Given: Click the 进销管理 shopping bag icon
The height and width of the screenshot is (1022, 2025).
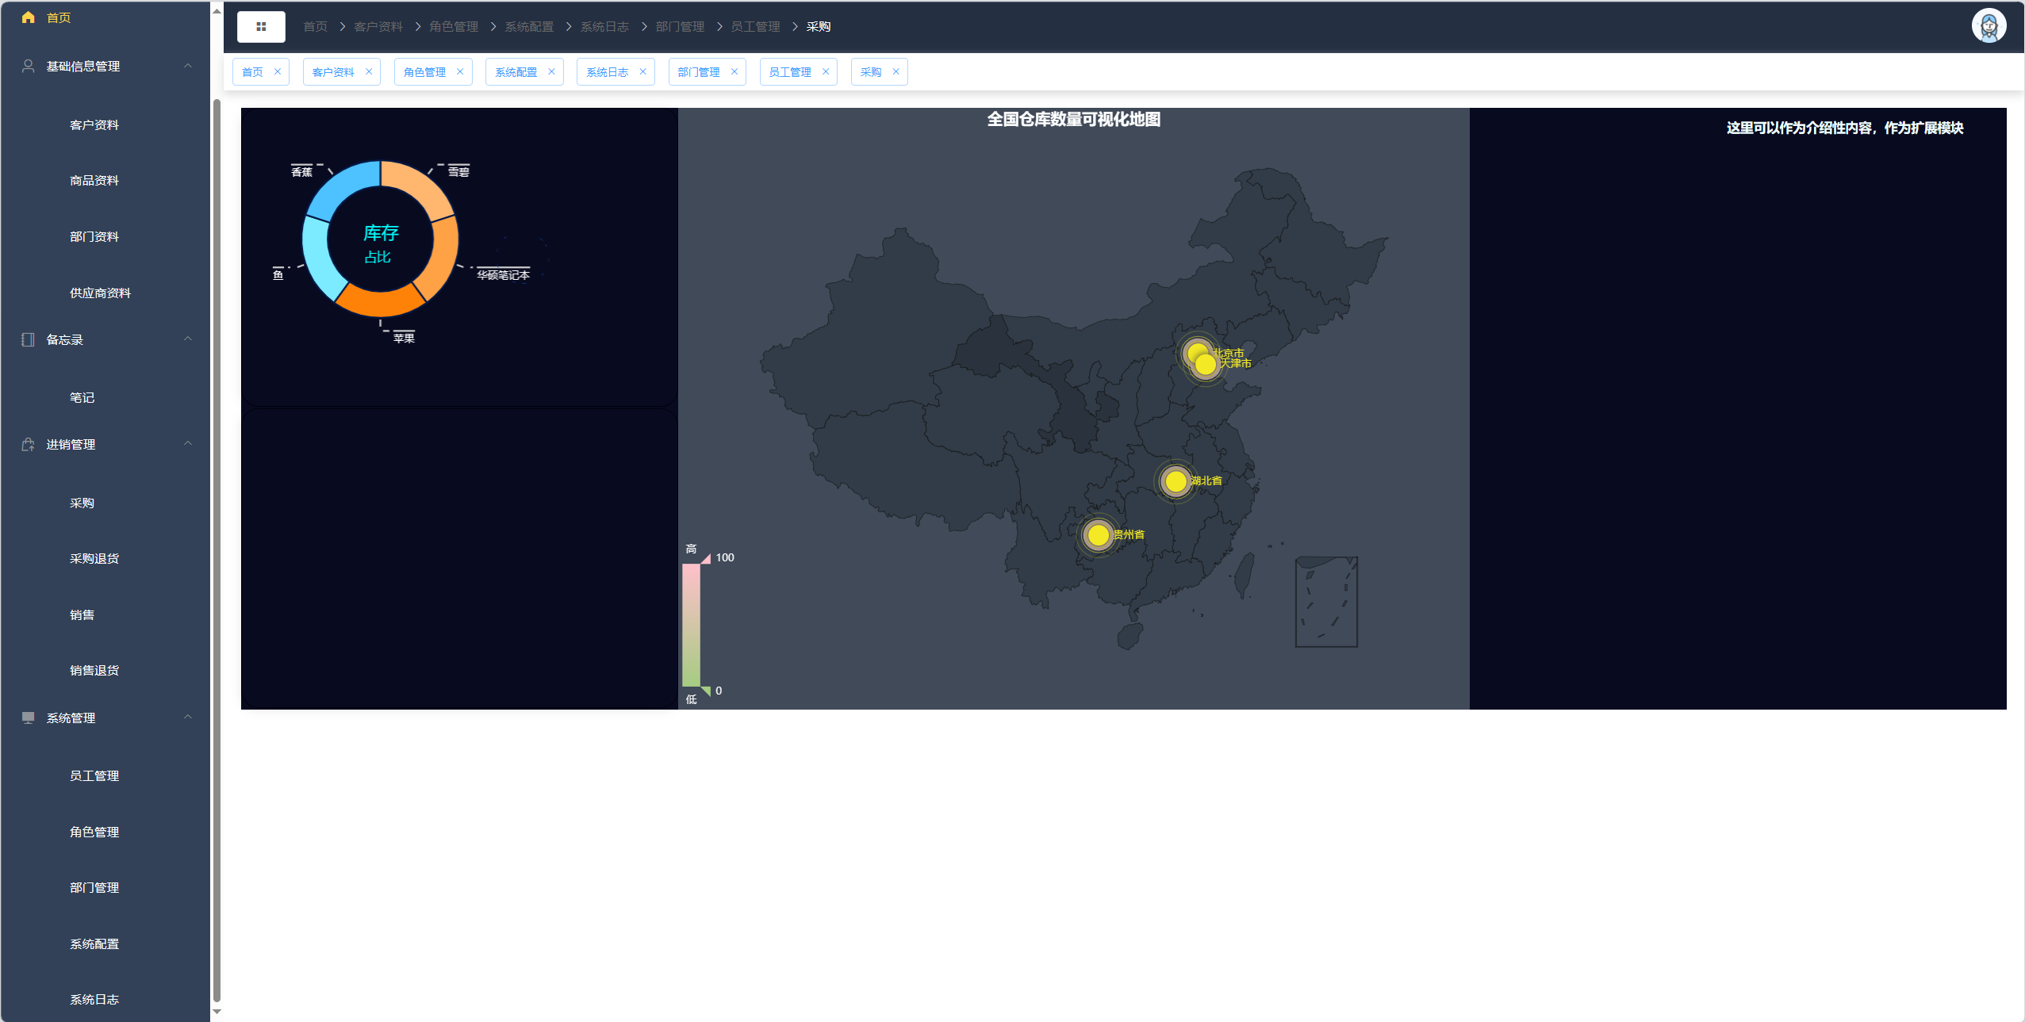Looking at the screenshot, I should pyautogui.click(x=29, y=445).
